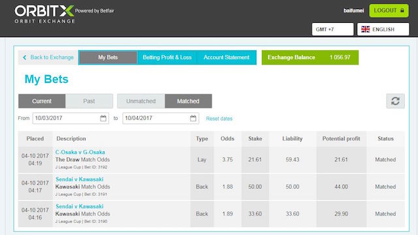Open the English language dropdown
The height and width of the screenshot is (235, 418).
[383, 29]
